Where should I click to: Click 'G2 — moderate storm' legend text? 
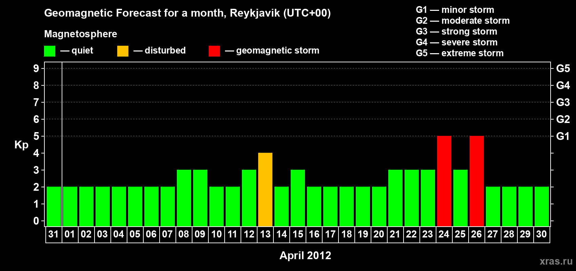(x=463, y=21)
